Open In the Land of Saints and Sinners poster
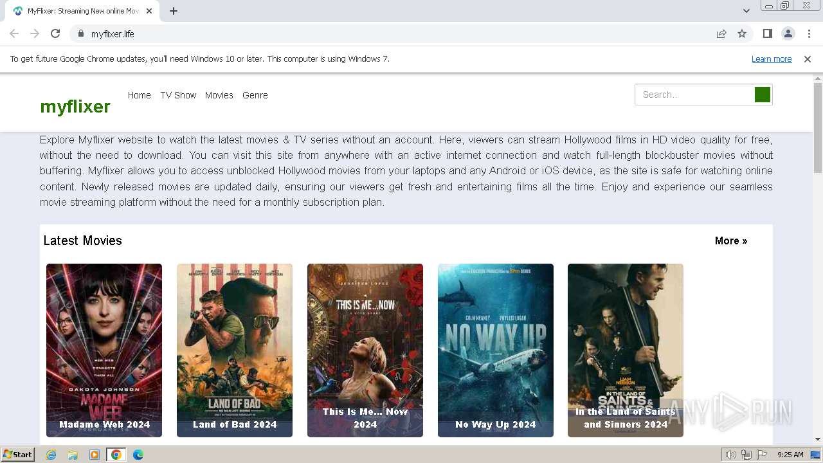This screenshot has width=823, height=463. 626,350
